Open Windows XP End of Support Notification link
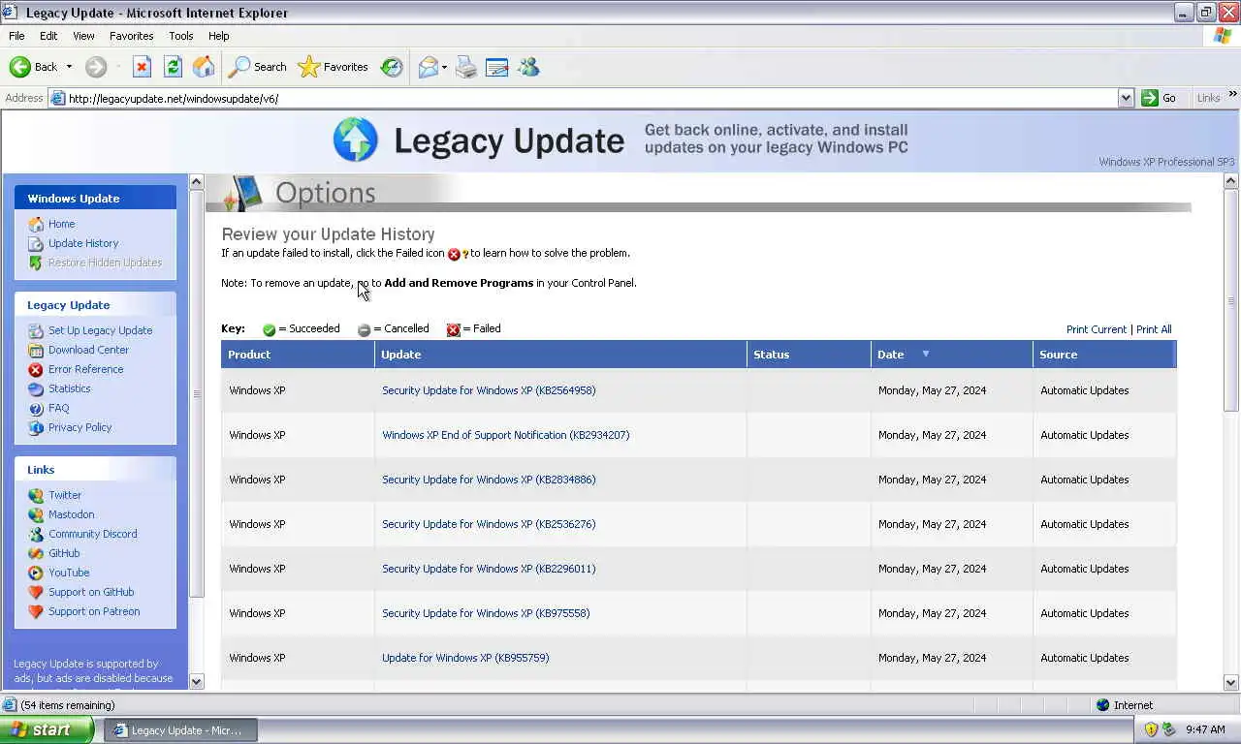Image resolution: width=1241 pixels, height=744 pixels. (505, 435)
